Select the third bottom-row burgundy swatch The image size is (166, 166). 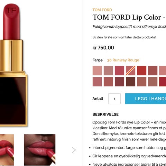119,82
